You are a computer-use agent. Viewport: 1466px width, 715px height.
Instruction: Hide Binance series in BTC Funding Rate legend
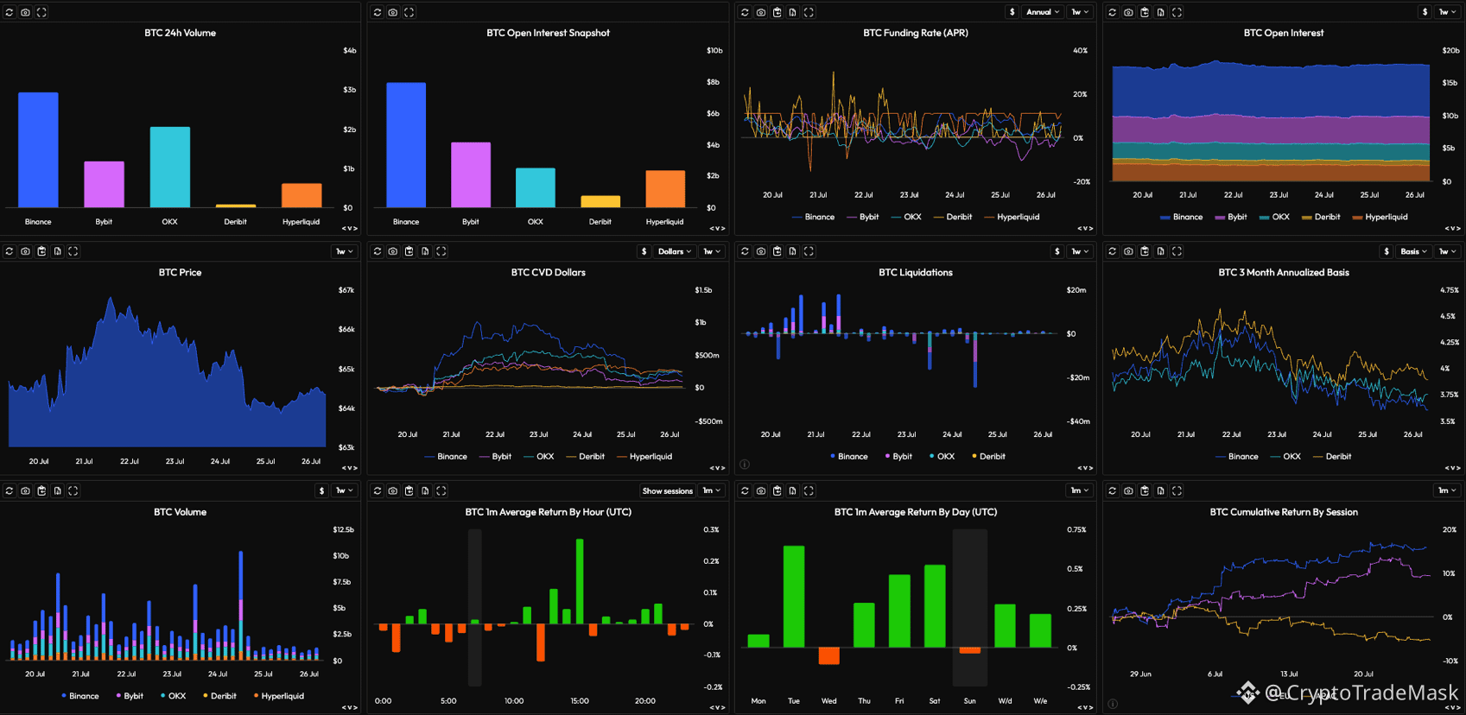[813, 217]
